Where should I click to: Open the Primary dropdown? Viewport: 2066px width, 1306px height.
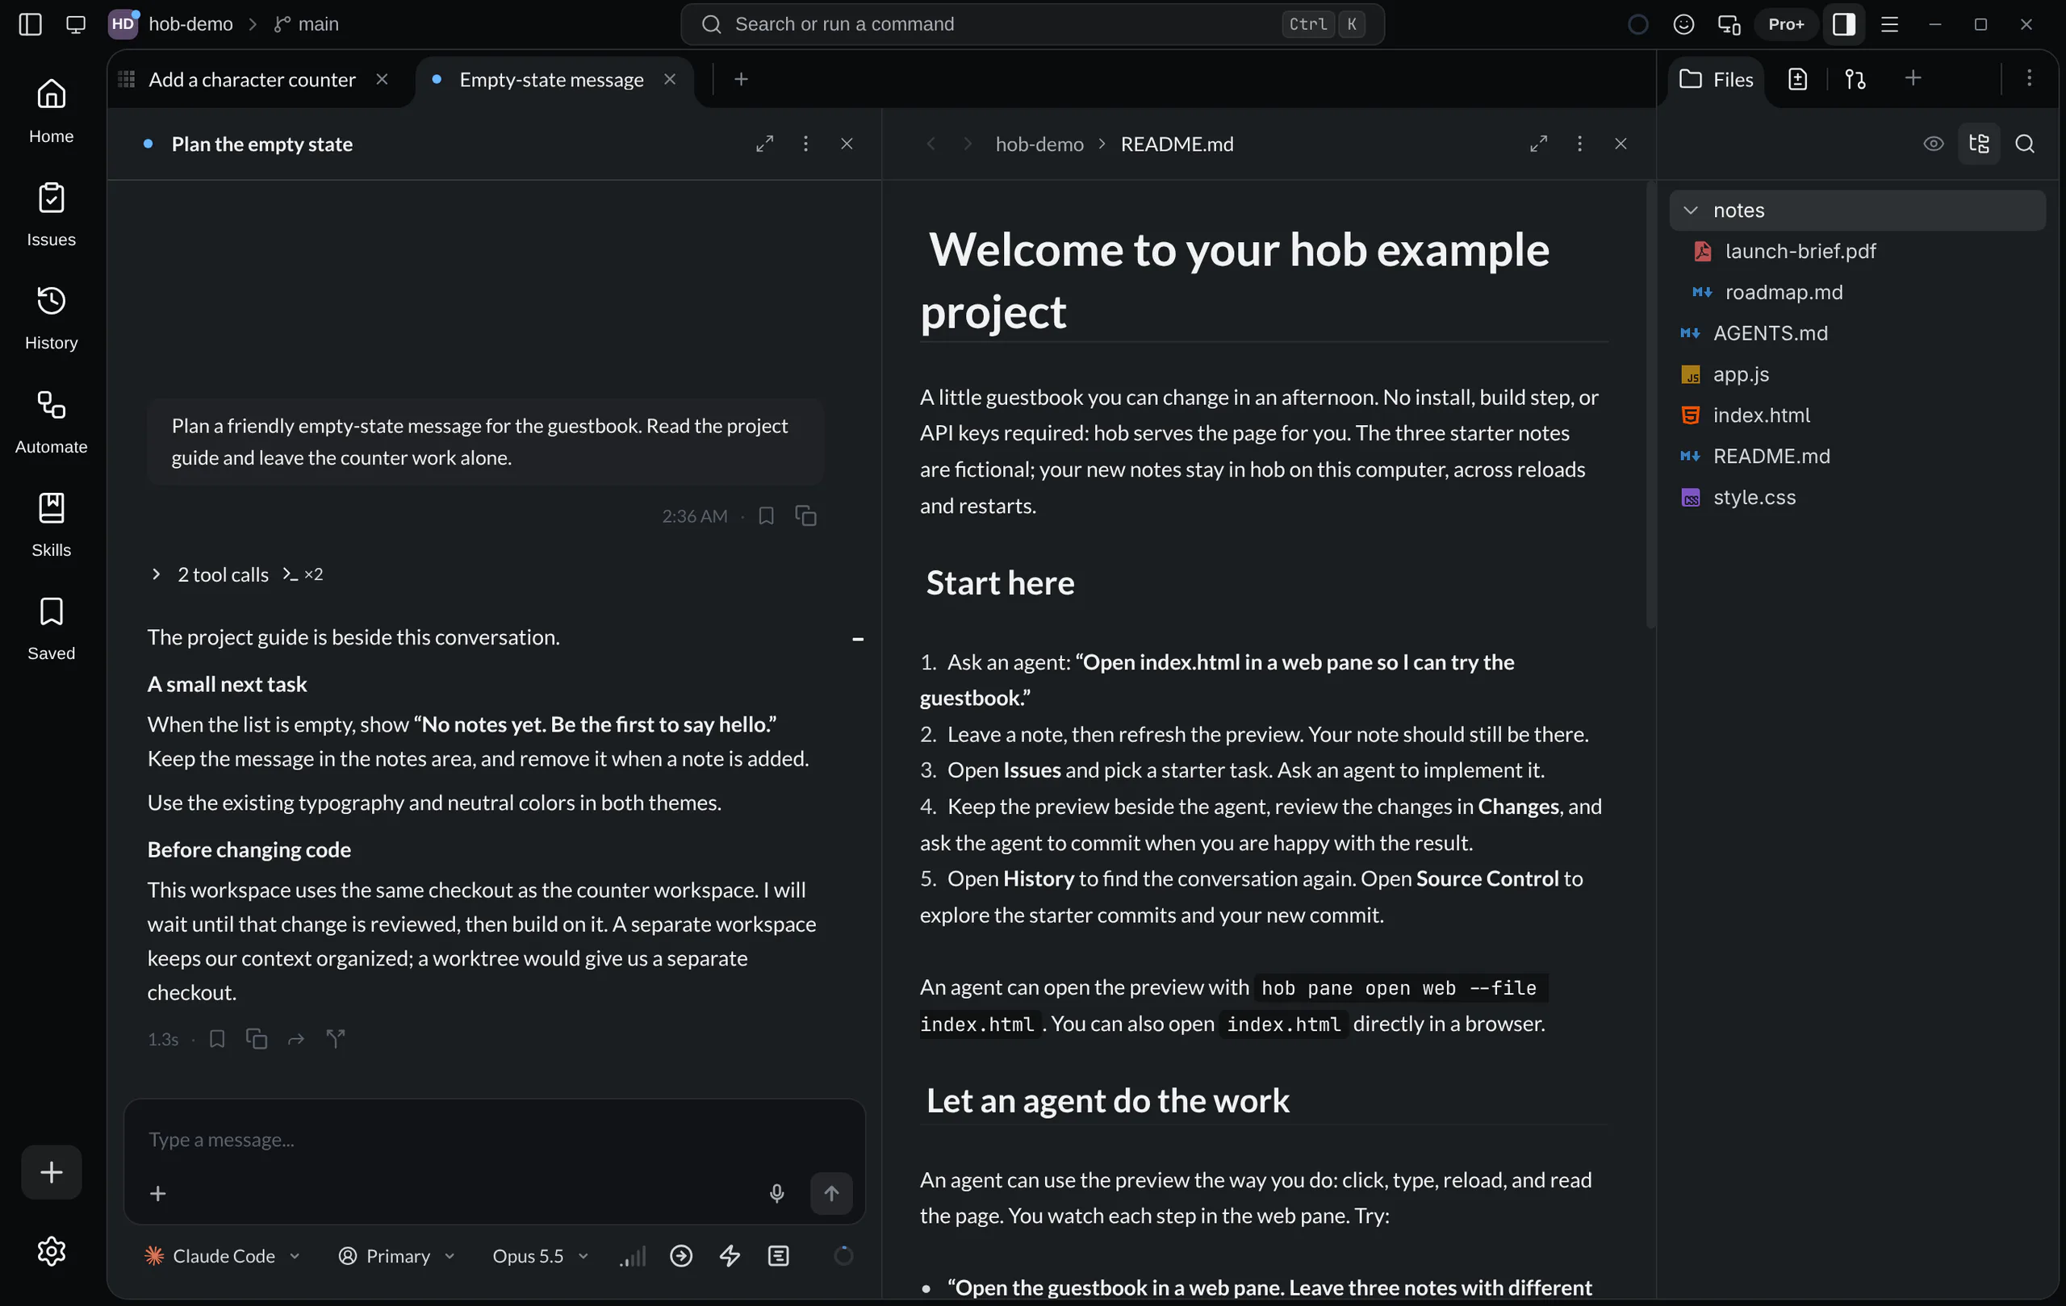coord(396,1255)
